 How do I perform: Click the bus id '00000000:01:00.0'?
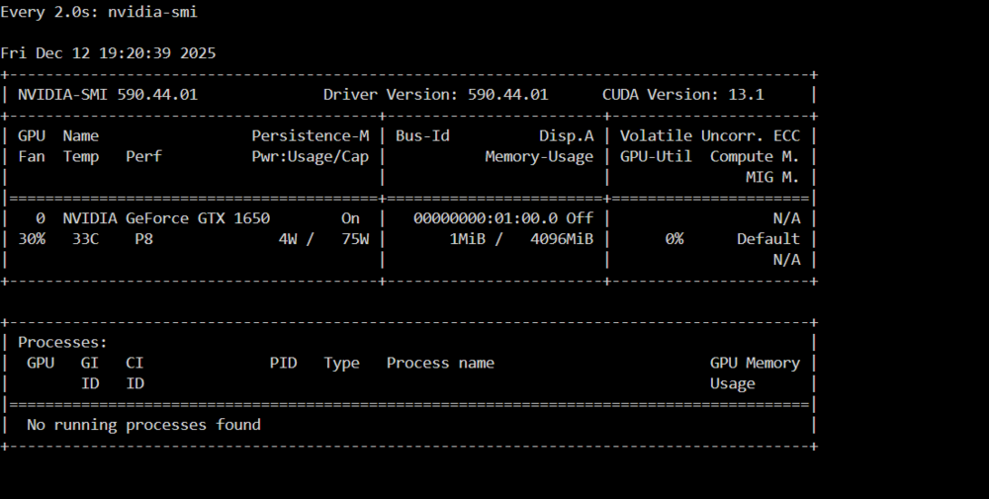click(486, 218)
